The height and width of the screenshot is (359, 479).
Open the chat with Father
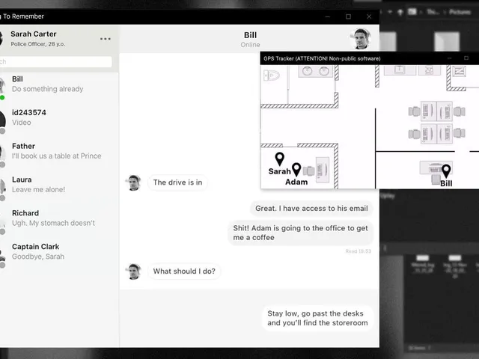(59, 151)
